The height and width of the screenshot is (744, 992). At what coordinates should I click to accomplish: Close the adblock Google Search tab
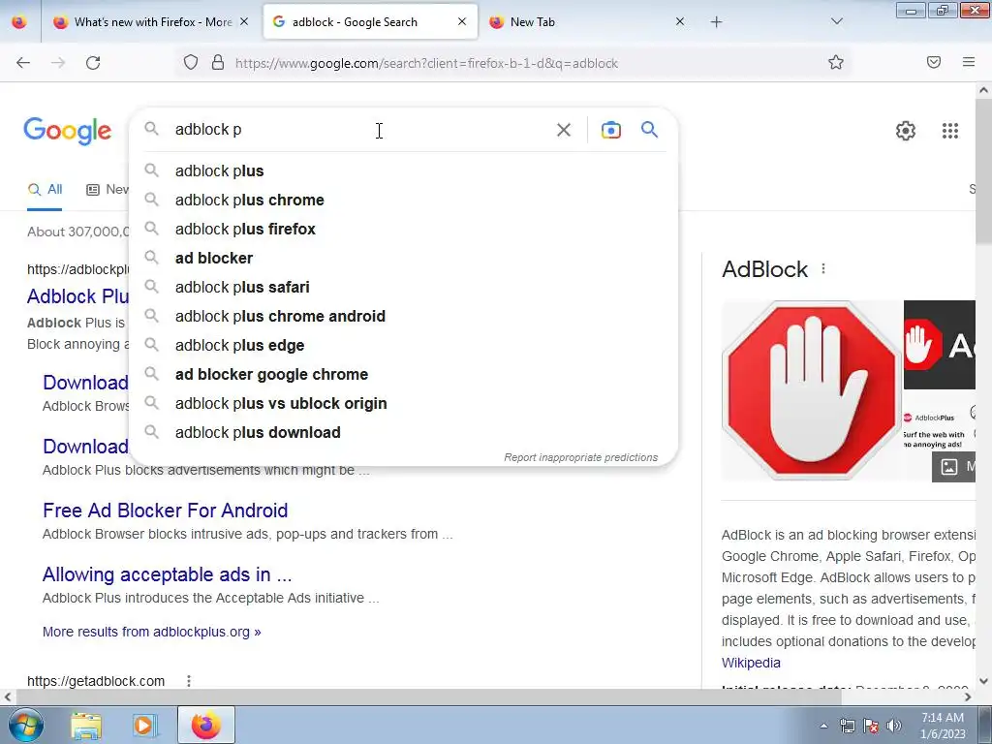coord(462,21)
